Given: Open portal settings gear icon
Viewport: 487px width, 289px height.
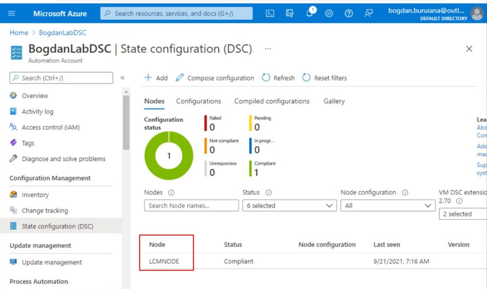Looking at the screenshot, I should (329, 13).
